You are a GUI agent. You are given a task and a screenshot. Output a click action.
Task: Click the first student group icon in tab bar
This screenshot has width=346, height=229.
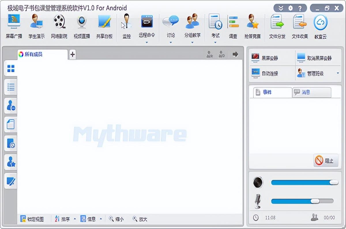[210, 54]
